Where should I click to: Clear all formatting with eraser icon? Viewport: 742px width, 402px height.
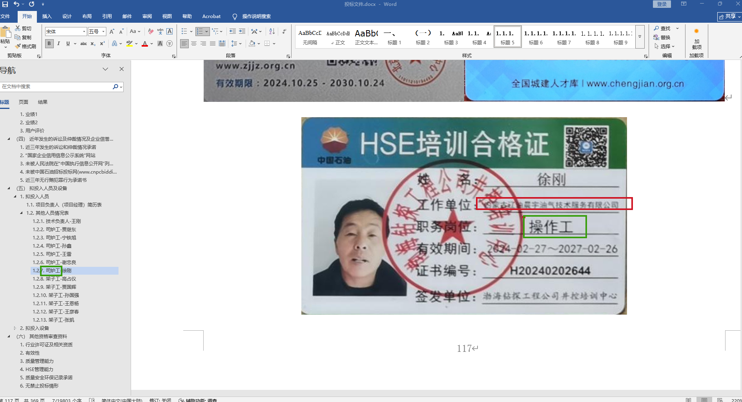click(151, 31)
